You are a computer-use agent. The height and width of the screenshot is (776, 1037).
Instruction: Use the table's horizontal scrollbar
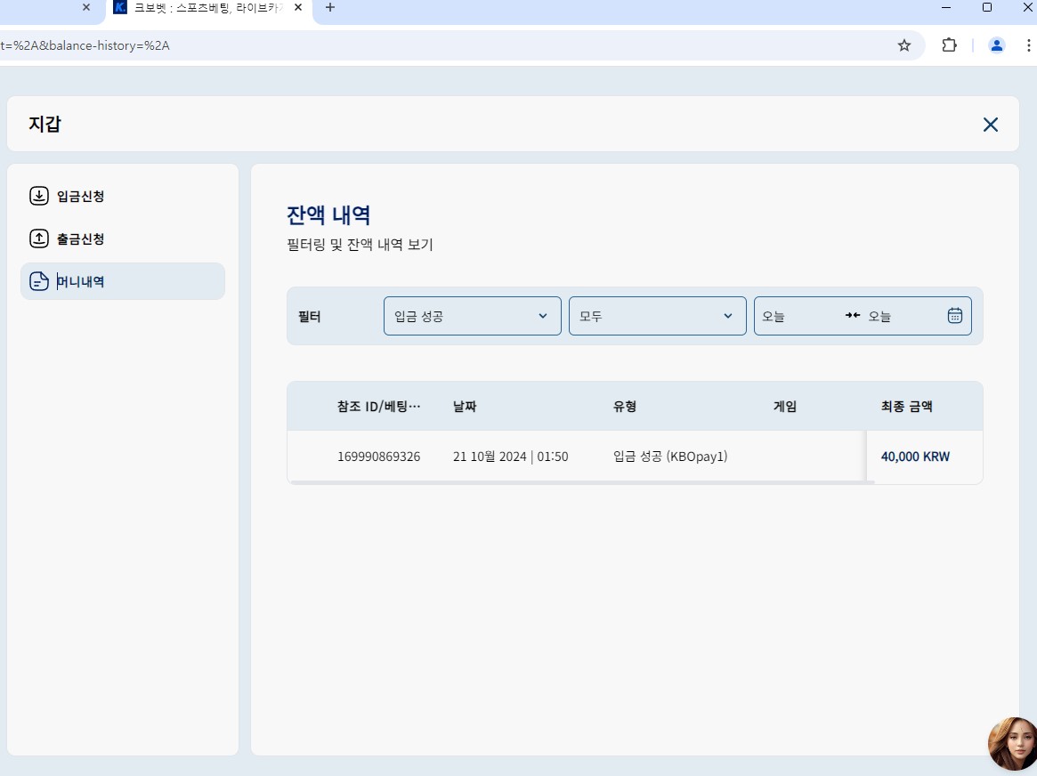pyautogui.click(x=582, y=482)
